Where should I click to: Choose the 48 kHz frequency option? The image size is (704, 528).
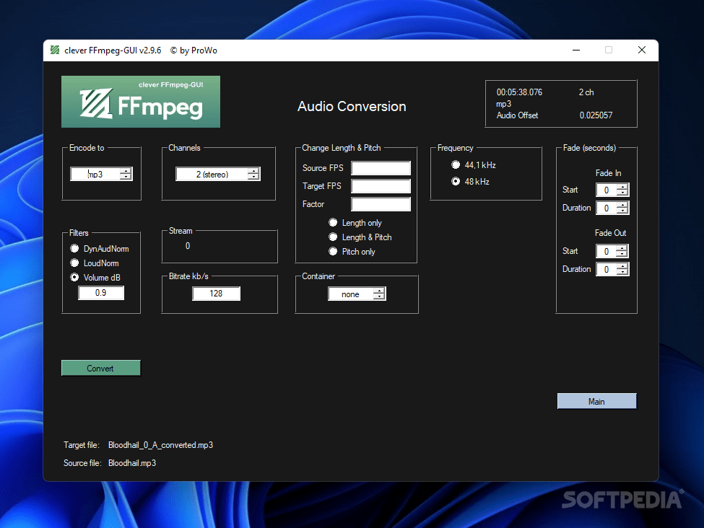click(x=456, y=181)
